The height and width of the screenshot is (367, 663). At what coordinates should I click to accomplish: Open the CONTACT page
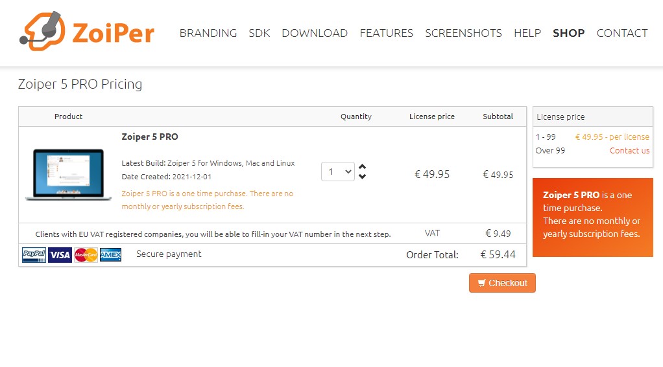point(622,33)
